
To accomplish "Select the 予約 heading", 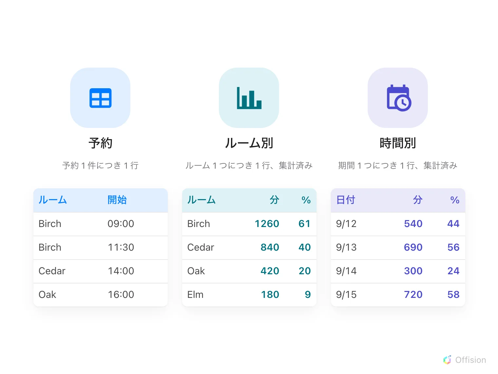I will click(100, 143).
